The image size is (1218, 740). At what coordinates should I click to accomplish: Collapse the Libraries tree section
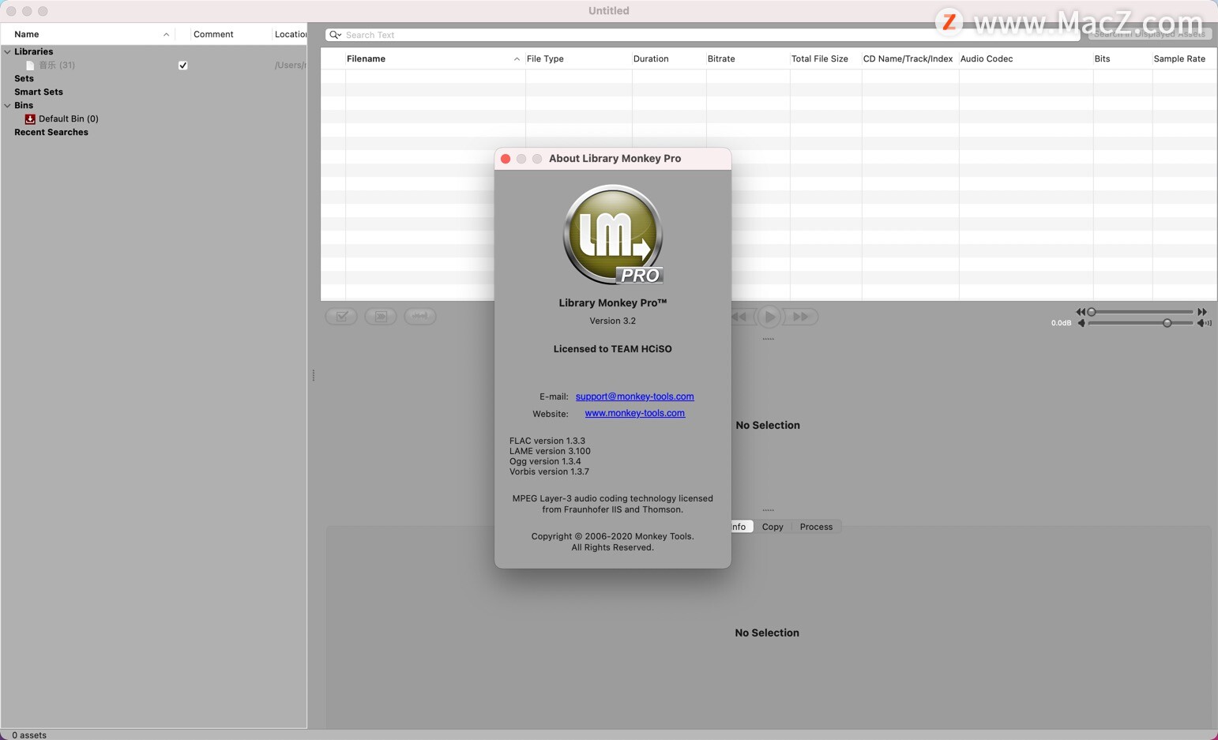[x=8, y=51]
